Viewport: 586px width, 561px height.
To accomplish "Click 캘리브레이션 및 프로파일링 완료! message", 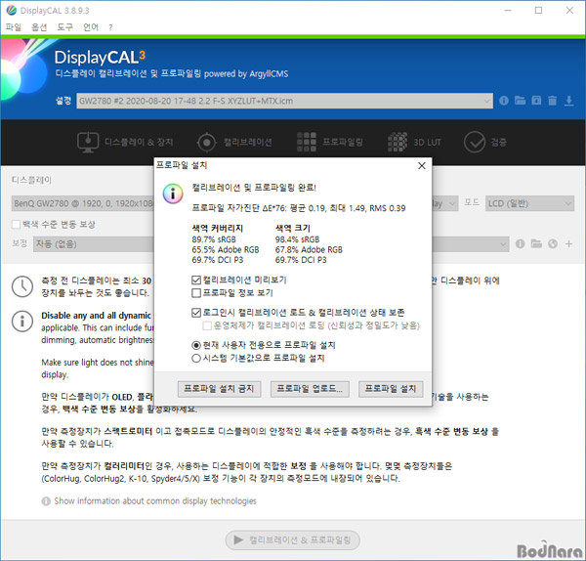I will coord(254,188).
